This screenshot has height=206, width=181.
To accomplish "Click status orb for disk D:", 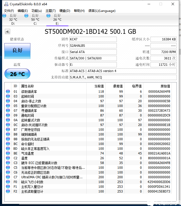I will coord(4,16).
